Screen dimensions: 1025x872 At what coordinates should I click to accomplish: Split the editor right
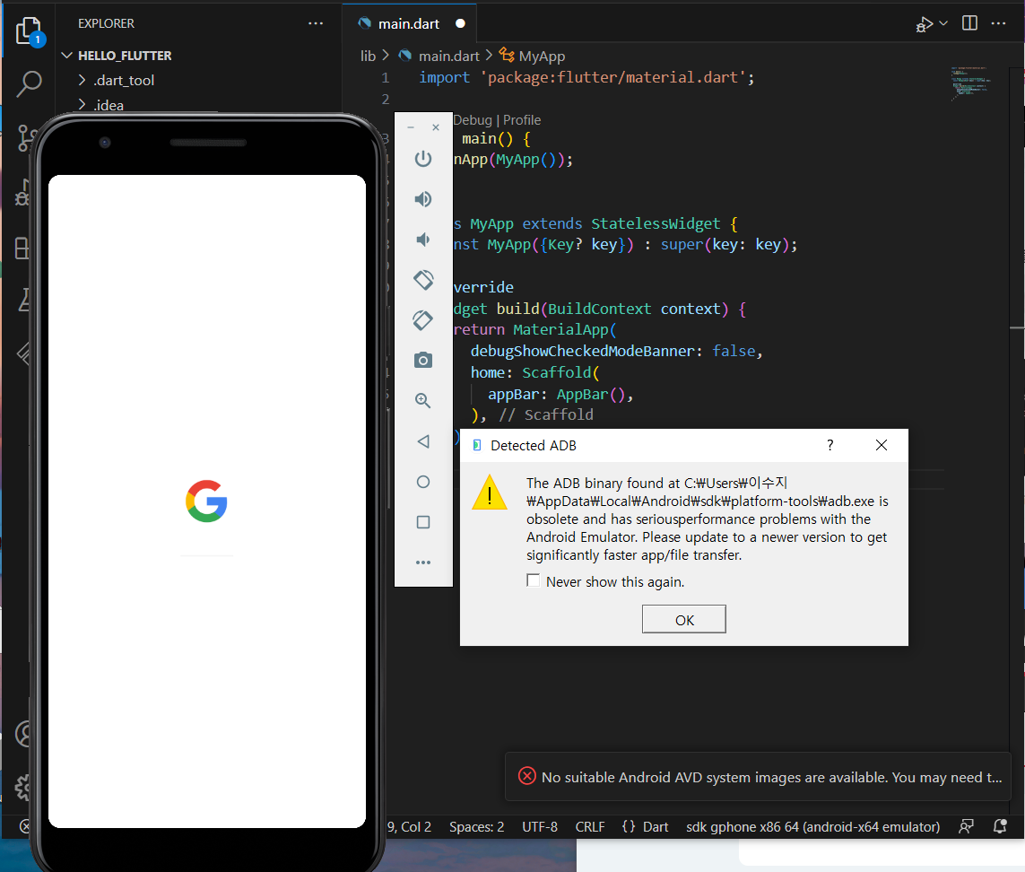tap(970, 23)
